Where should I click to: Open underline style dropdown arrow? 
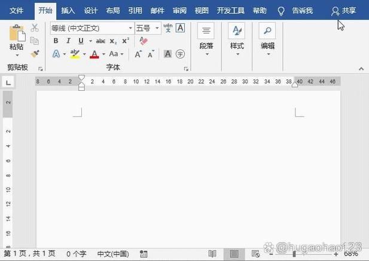click(x=90, y=41)
